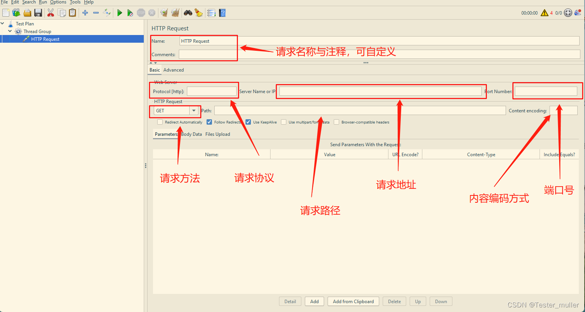Open the Function Helper list icon

211,13
